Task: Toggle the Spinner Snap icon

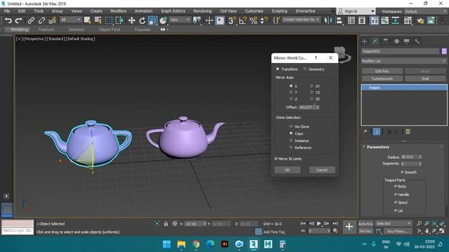Action: pyautogui.click(x=264, y=20)
